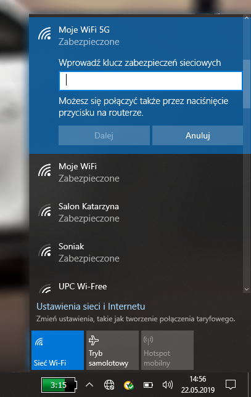Click the down arrow of the network list scrollbar
This screenshot has width=251, height=397.
tap(247, 289)
